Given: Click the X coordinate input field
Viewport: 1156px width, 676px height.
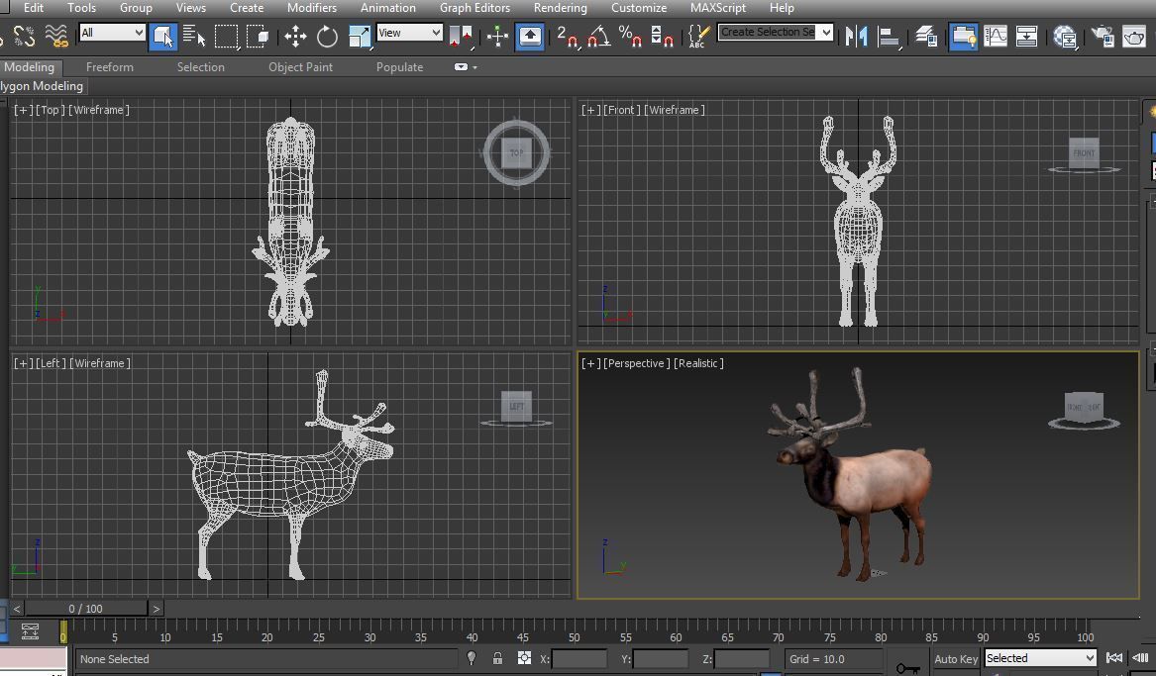Looking at the screenshot, I should click(579, 659).
